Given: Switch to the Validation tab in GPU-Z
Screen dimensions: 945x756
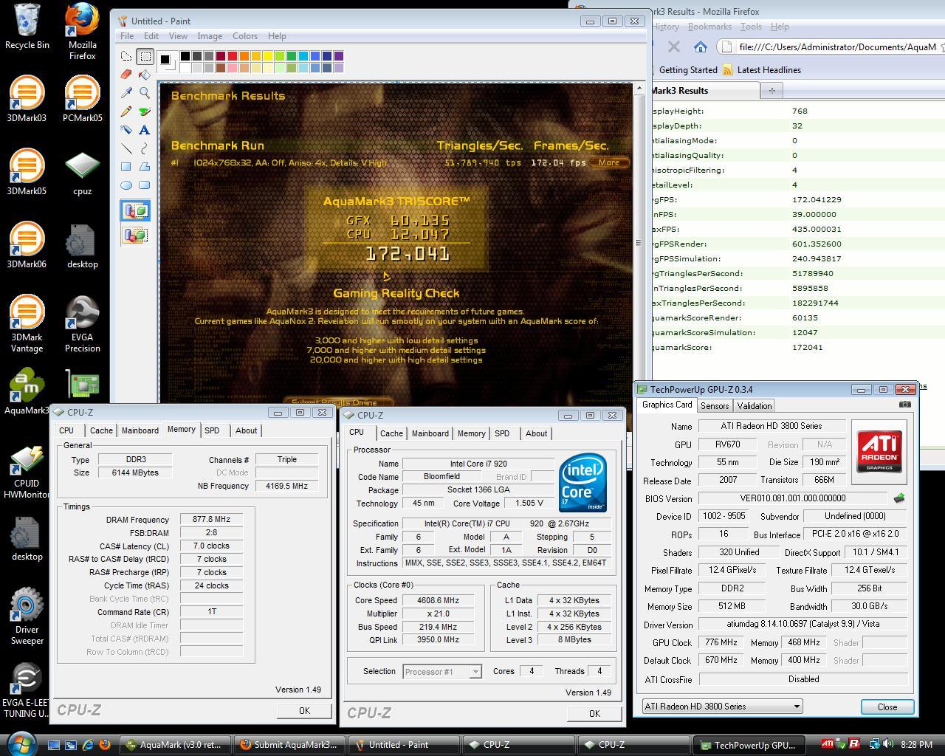Looking at the screenshot, I should coord(755,405).
